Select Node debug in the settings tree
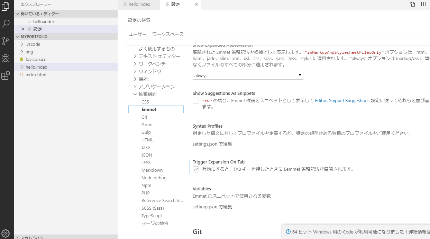 (x=154, y=178)
